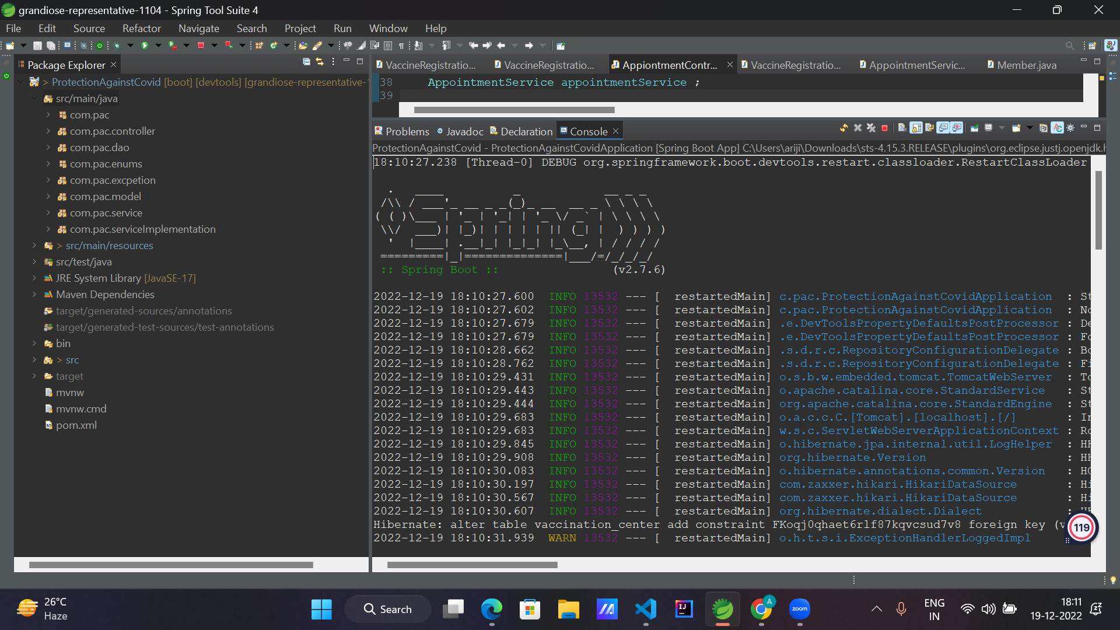Image resolution: width=1120 pixels, height=630 pixels.
Task: Toggle Word Wrap in Console toolbar
Action: 930,128
